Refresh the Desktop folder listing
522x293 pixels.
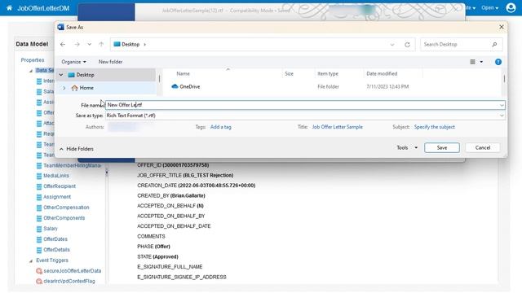[x=407, y=45]
